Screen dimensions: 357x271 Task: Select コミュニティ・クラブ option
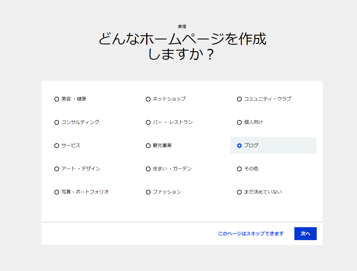click(x=239, y=99)
